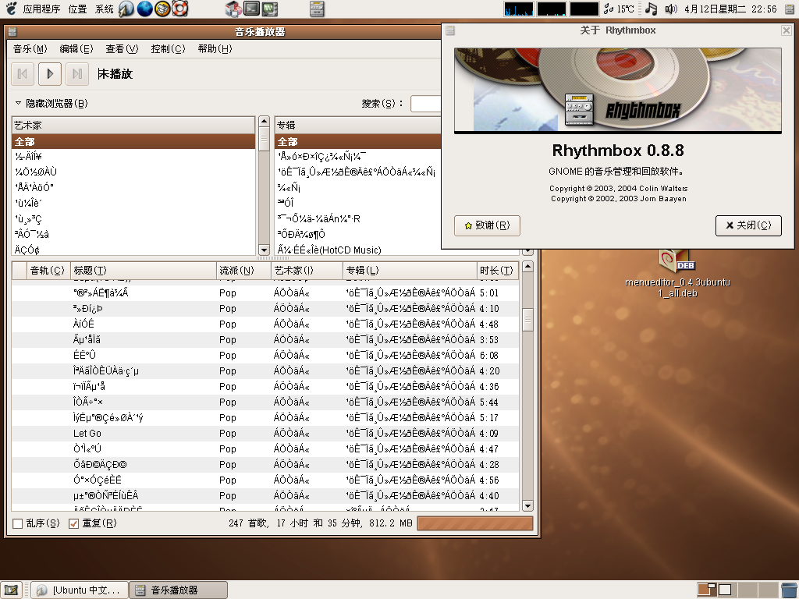799x599 pixels.
Task: Sort by 音轨(C) column header
Action: [x=48, y=271]
